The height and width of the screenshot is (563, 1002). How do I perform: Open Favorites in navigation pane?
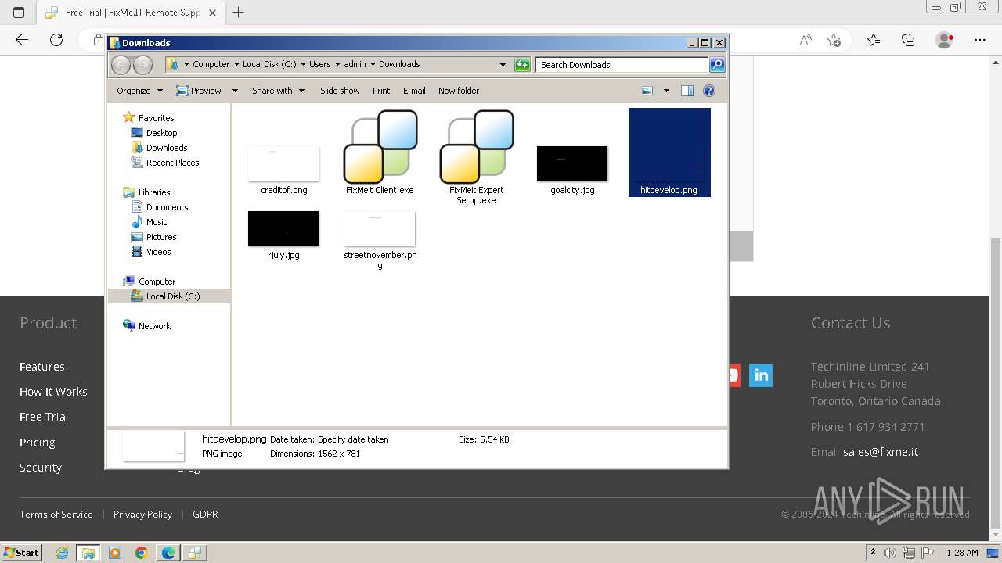tap(156, 118)
